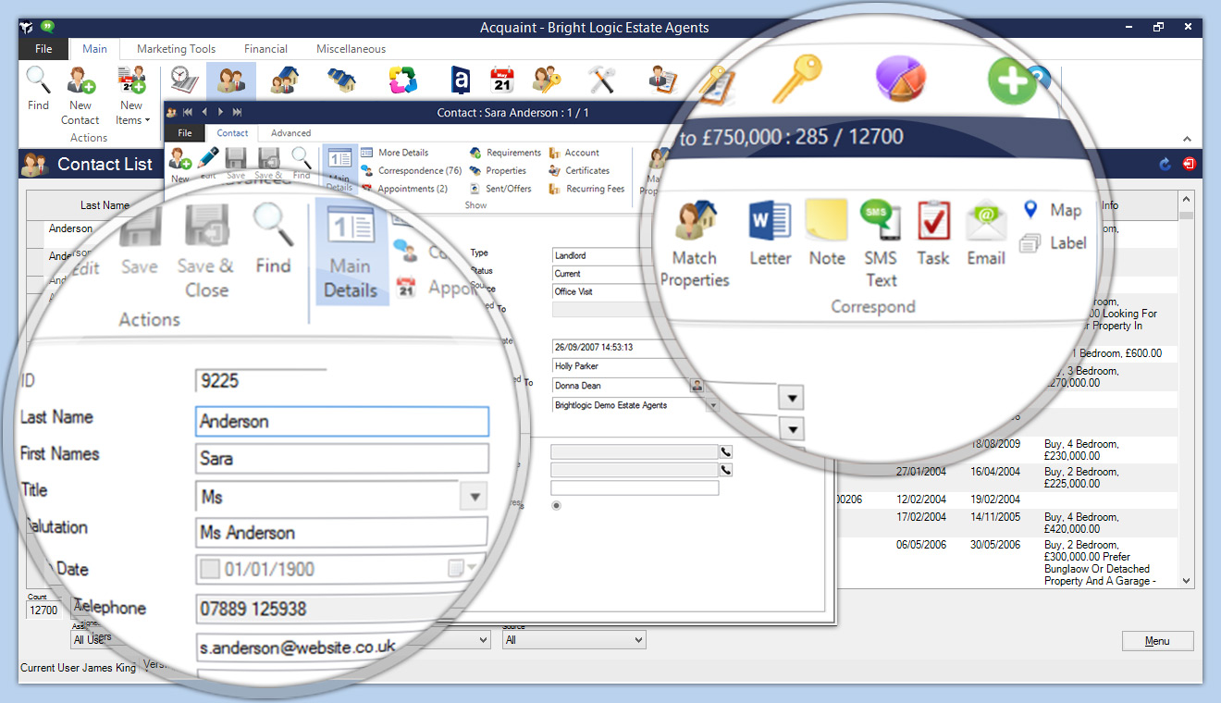The height and width of the screenshot is (703, 1221).
Task: Click the Find magnifier in main ribbon
Action: [x=38, y=89]
